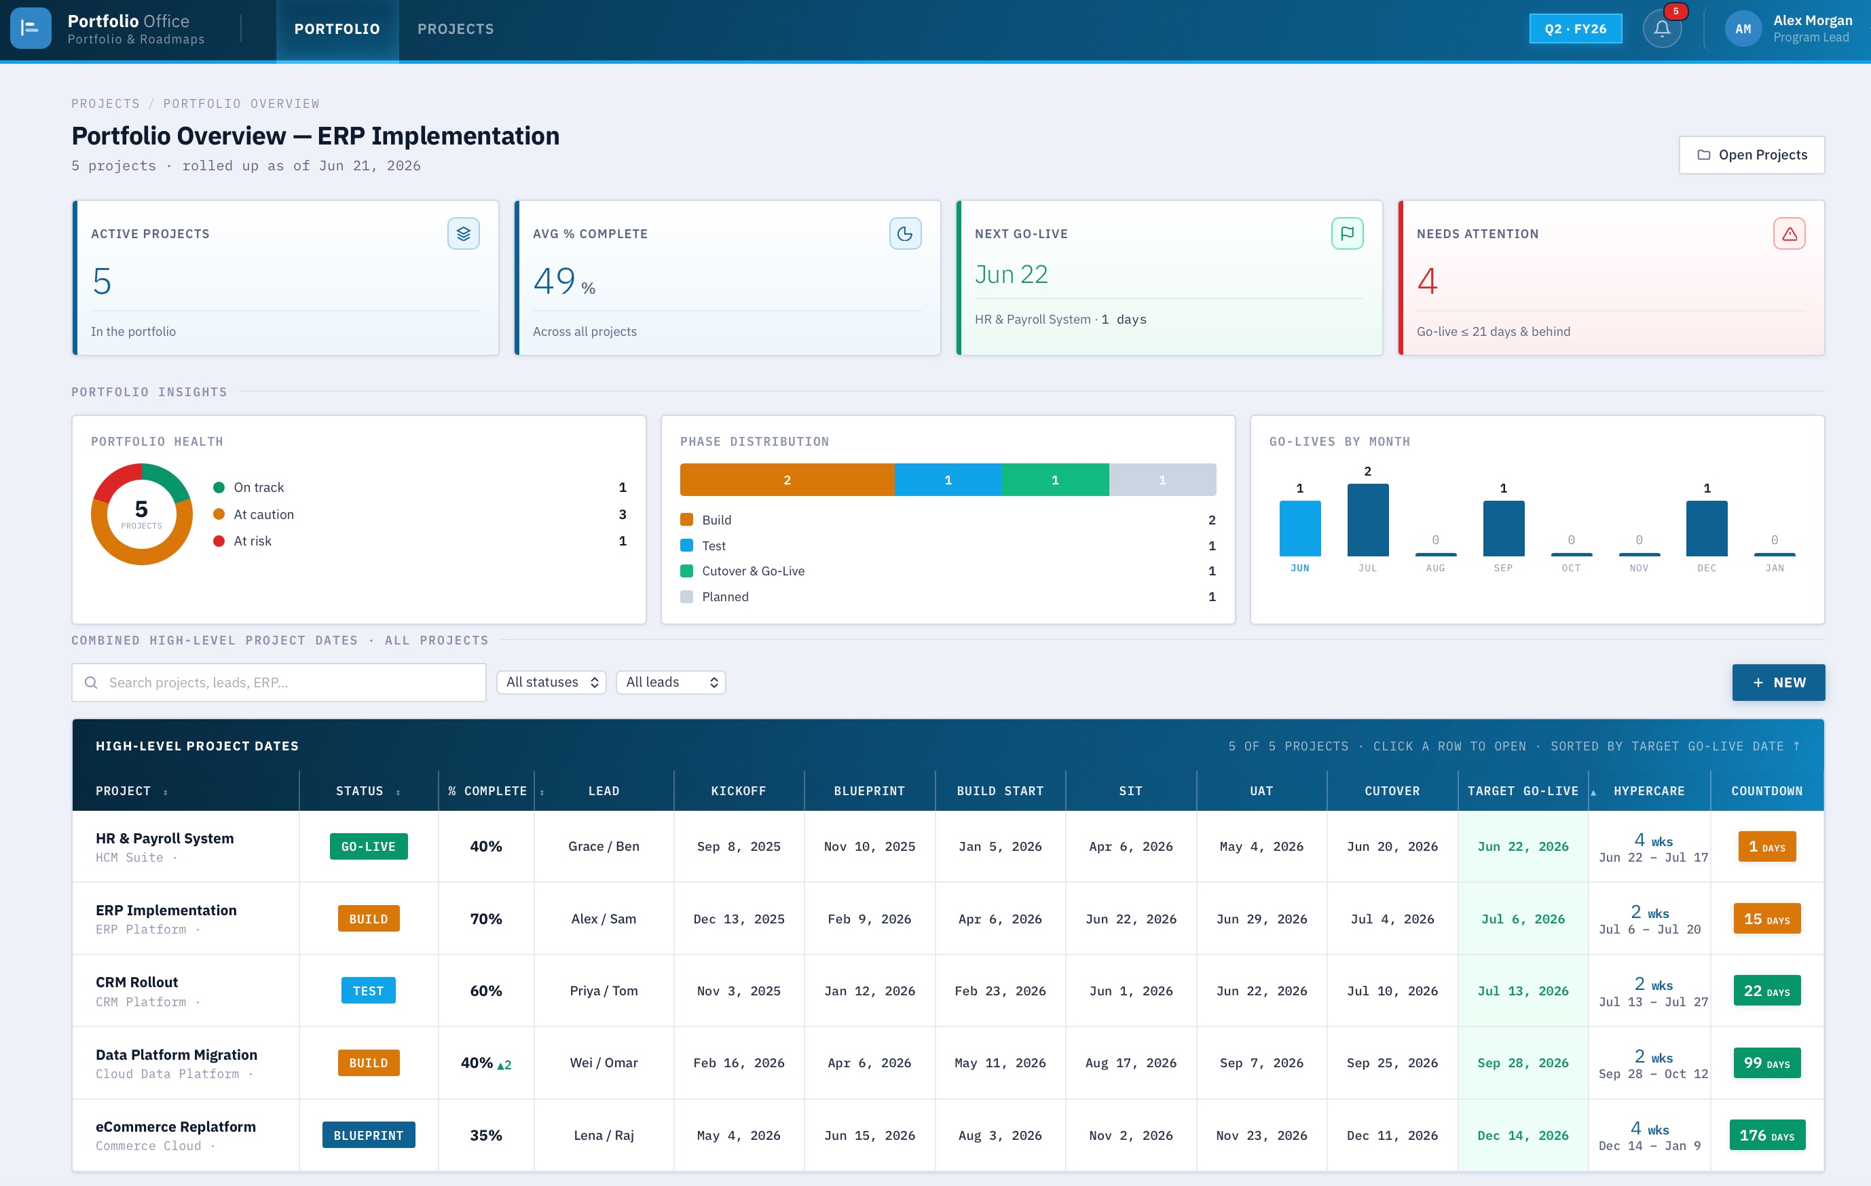Screen dimensions: 1871x1186
Task: Click the SEP go-lives bar
Action: tap(1504, 528)
